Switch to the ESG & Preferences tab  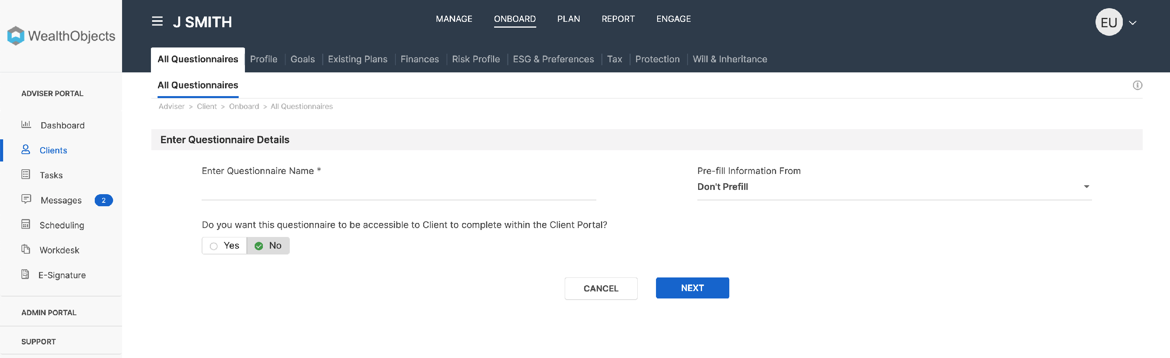click(x=553, y=60)
